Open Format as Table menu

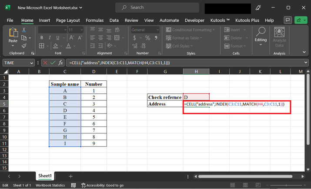[184, 38]
